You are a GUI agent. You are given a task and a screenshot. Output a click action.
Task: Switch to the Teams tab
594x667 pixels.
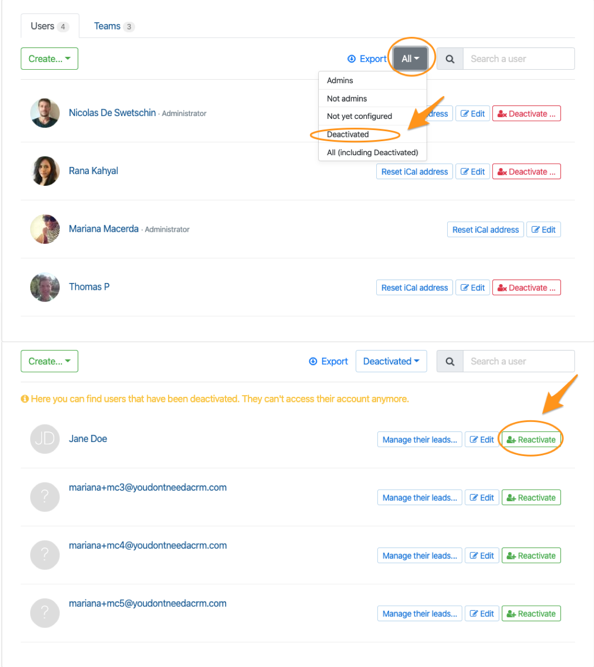[x=113, y=26]
